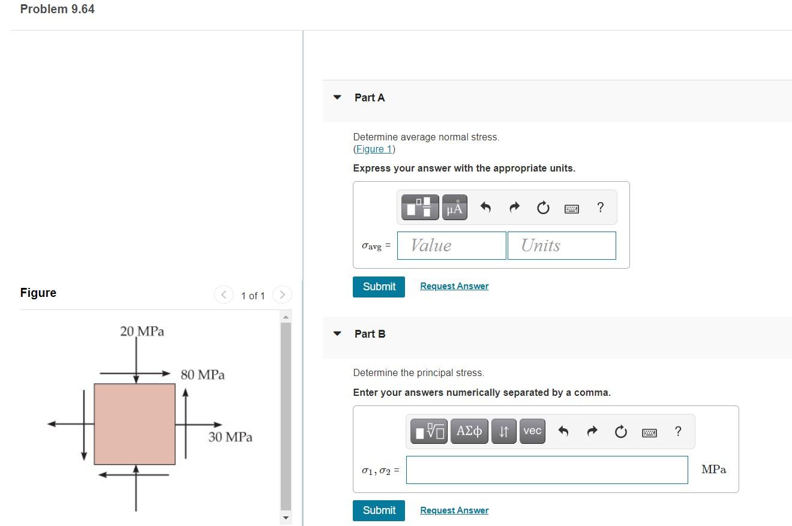Submit the Part B answer
792x526 pixels.
(379, 510)
